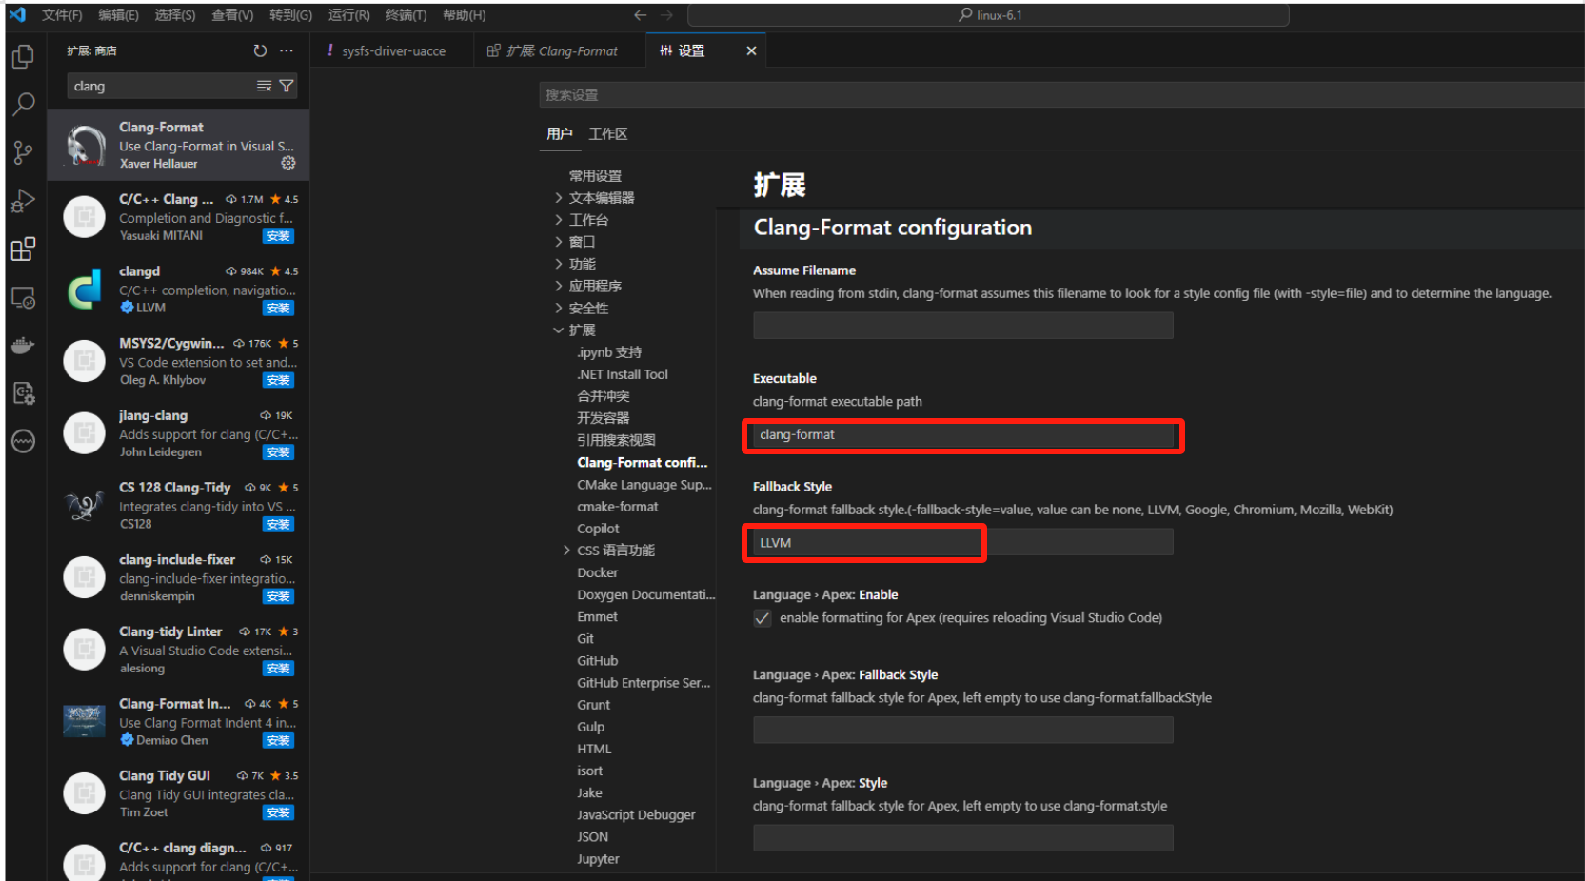Open the Search view in activity bar
Viewport: 1585px width, 881px height.
(x=23, y=104)
